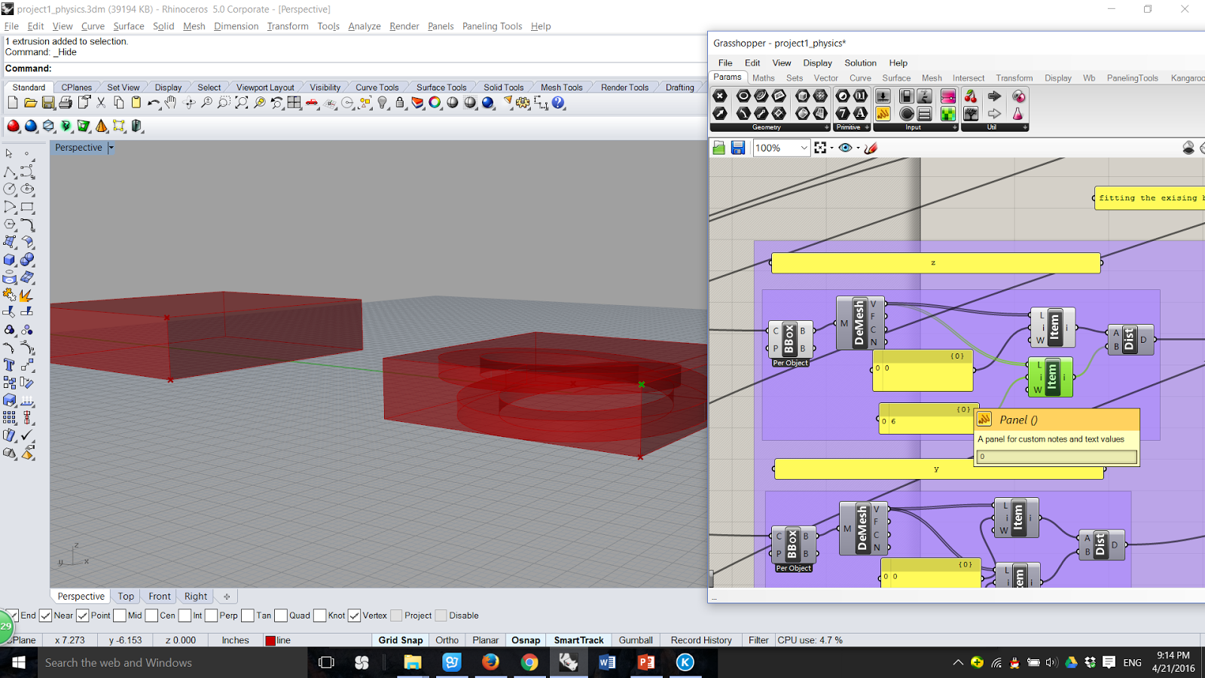The image size is (1205, 678).
Task: Activate the Rotate view tool
Action: [x=190, y=103]
